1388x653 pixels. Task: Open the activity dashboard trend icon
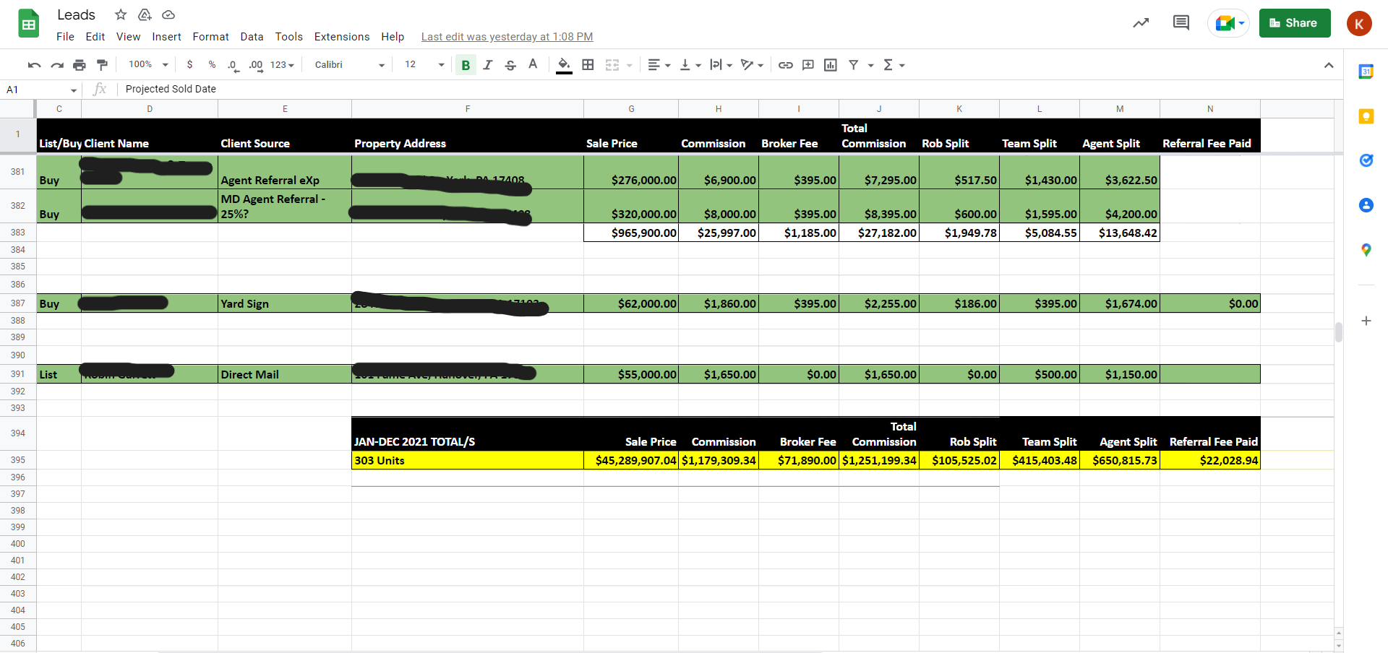click(1141, 23)
